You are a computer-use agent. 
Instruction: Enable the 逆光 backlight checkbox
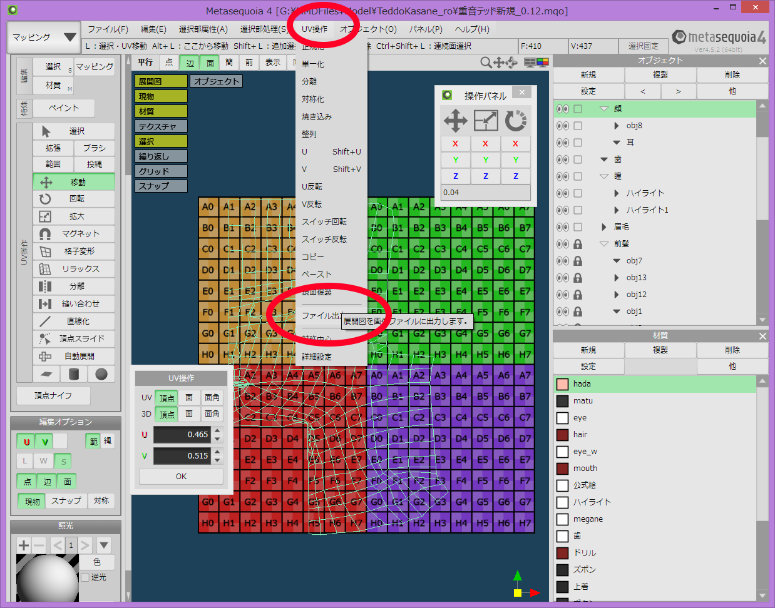click(x=85, y=577)
